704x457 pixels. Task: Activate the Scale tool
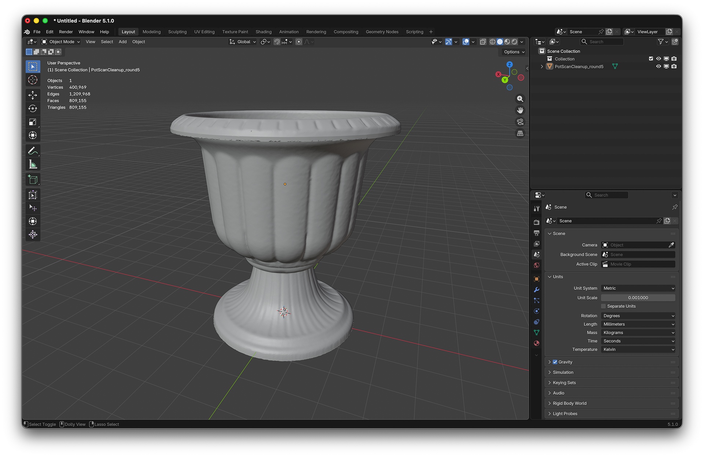[33, 122]
